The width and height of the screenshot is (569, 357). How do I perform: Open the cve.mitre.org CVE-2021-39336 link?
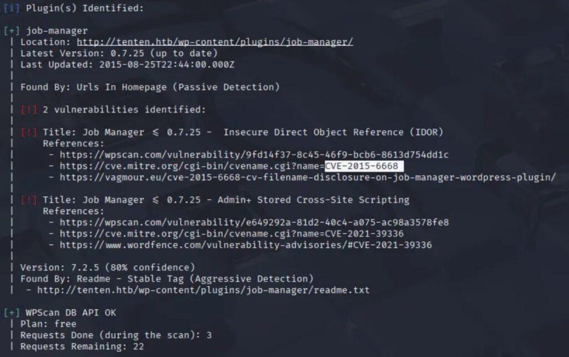[x=232, y=233]
